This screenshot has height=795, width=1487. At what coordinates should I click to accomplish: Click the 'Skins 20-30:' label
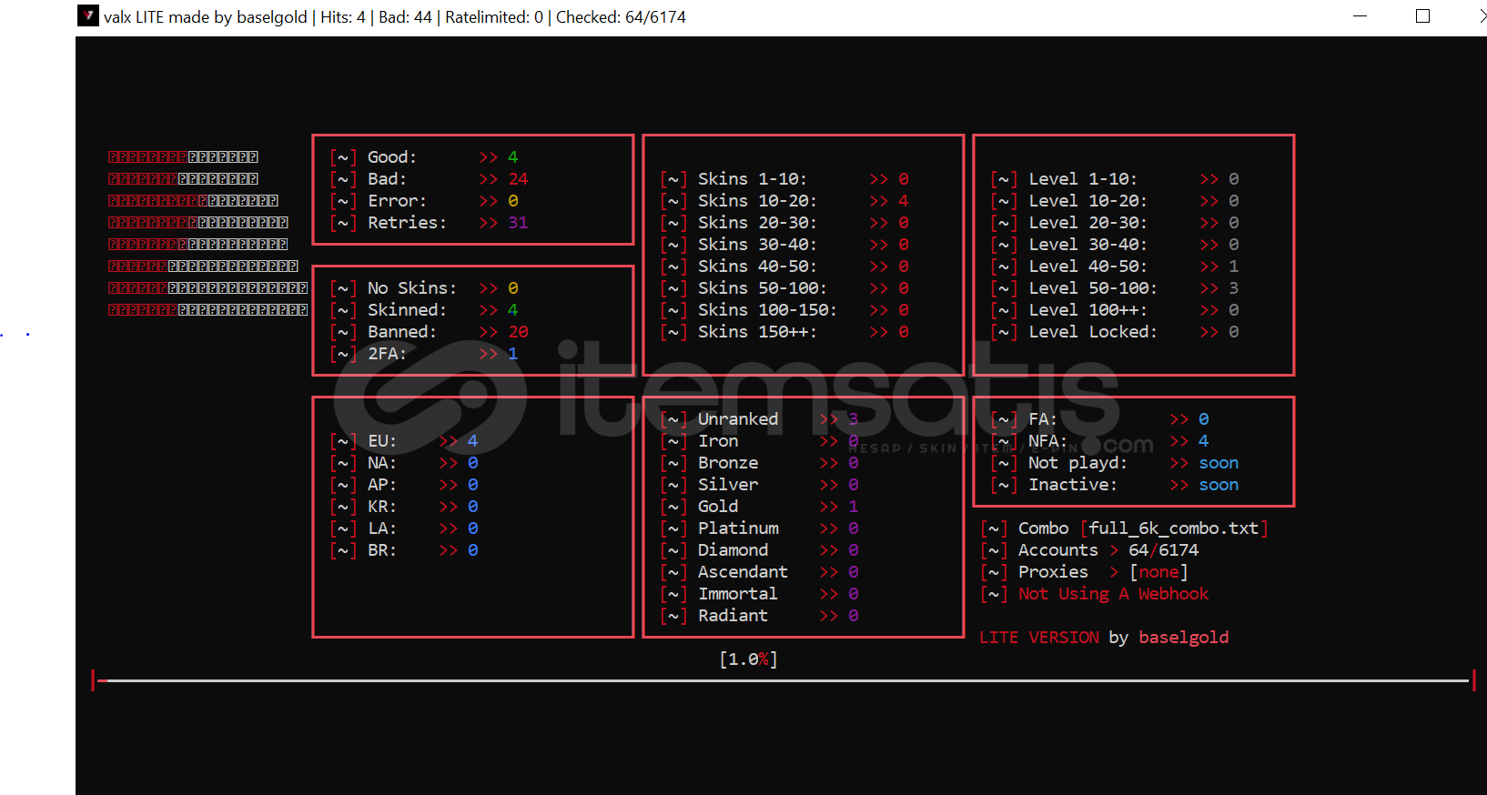[x=757, y=223]
